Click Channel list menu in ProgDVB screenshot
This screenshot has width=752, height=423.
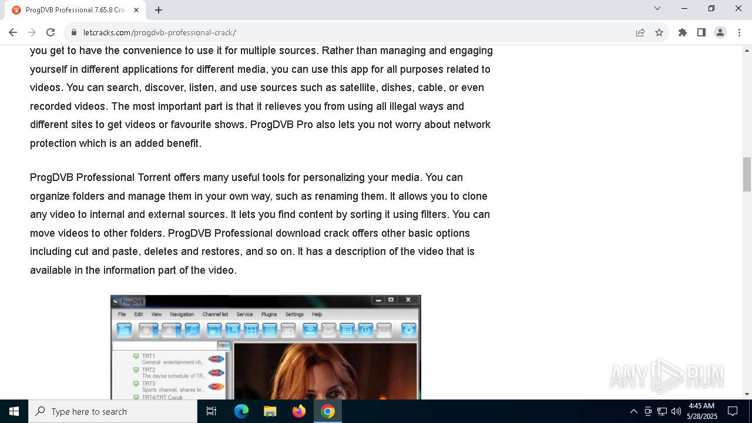(215, 314)
